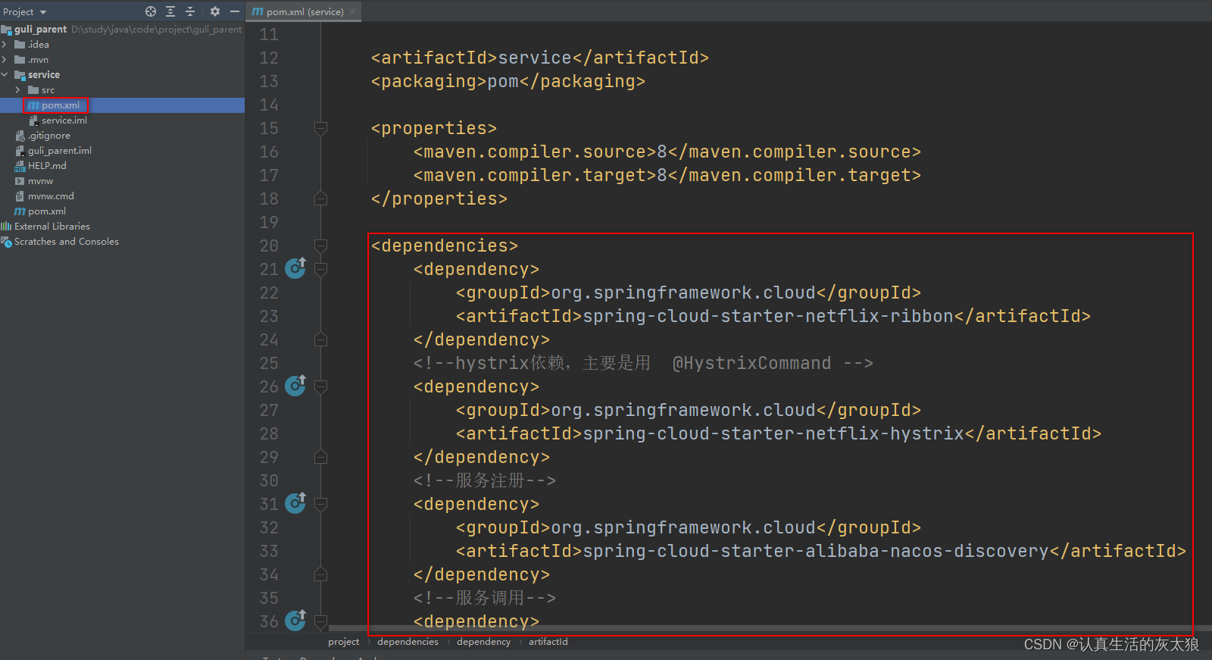Select the src folder
The image size is (1212, 660).
pos(42,90)
